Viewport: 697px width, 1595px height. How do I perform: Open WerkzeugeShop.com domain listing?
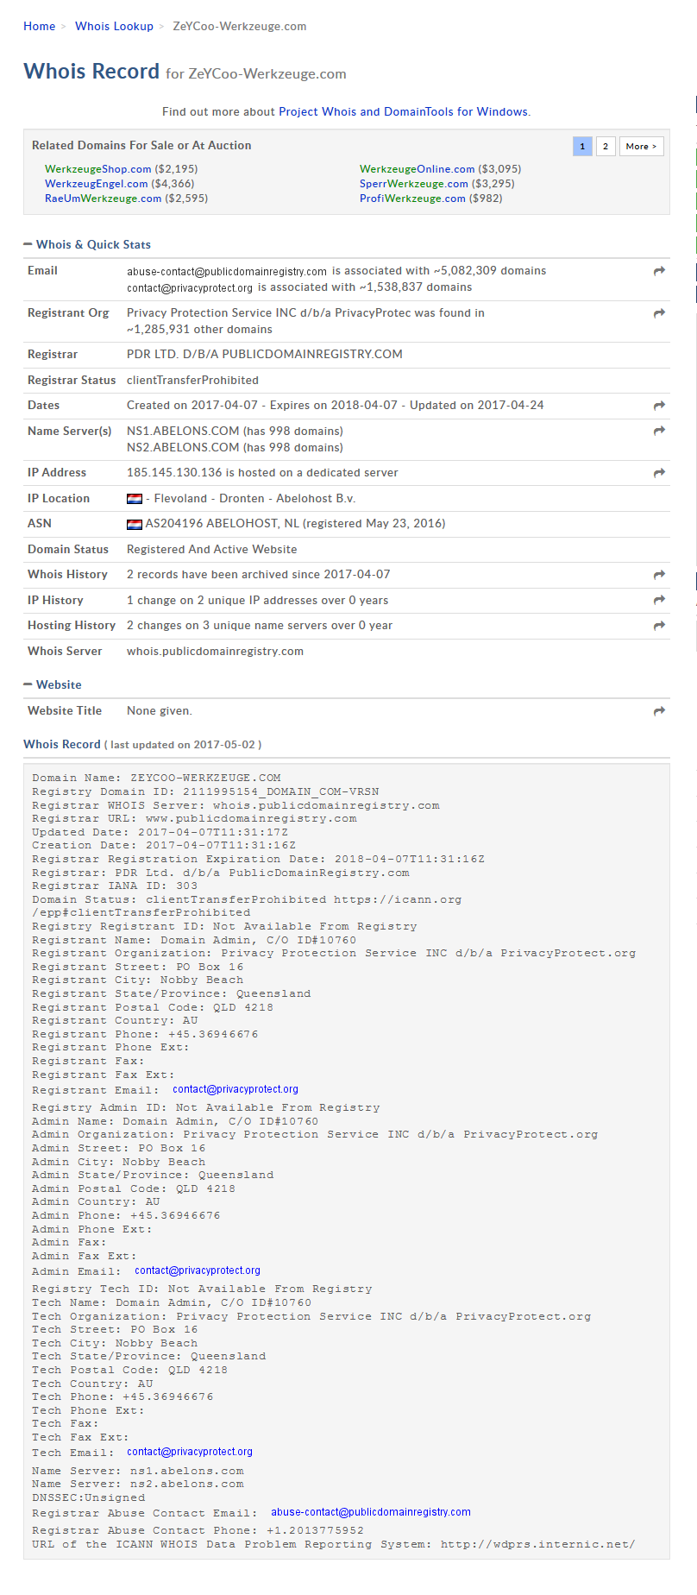[98, 169]
